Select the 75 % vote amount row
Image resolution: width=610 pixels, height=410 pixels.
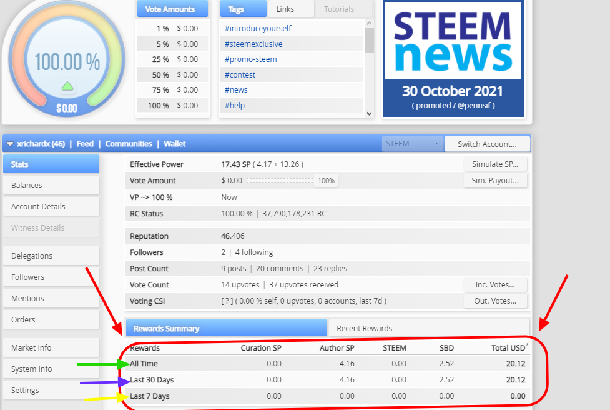pos(173,90)
